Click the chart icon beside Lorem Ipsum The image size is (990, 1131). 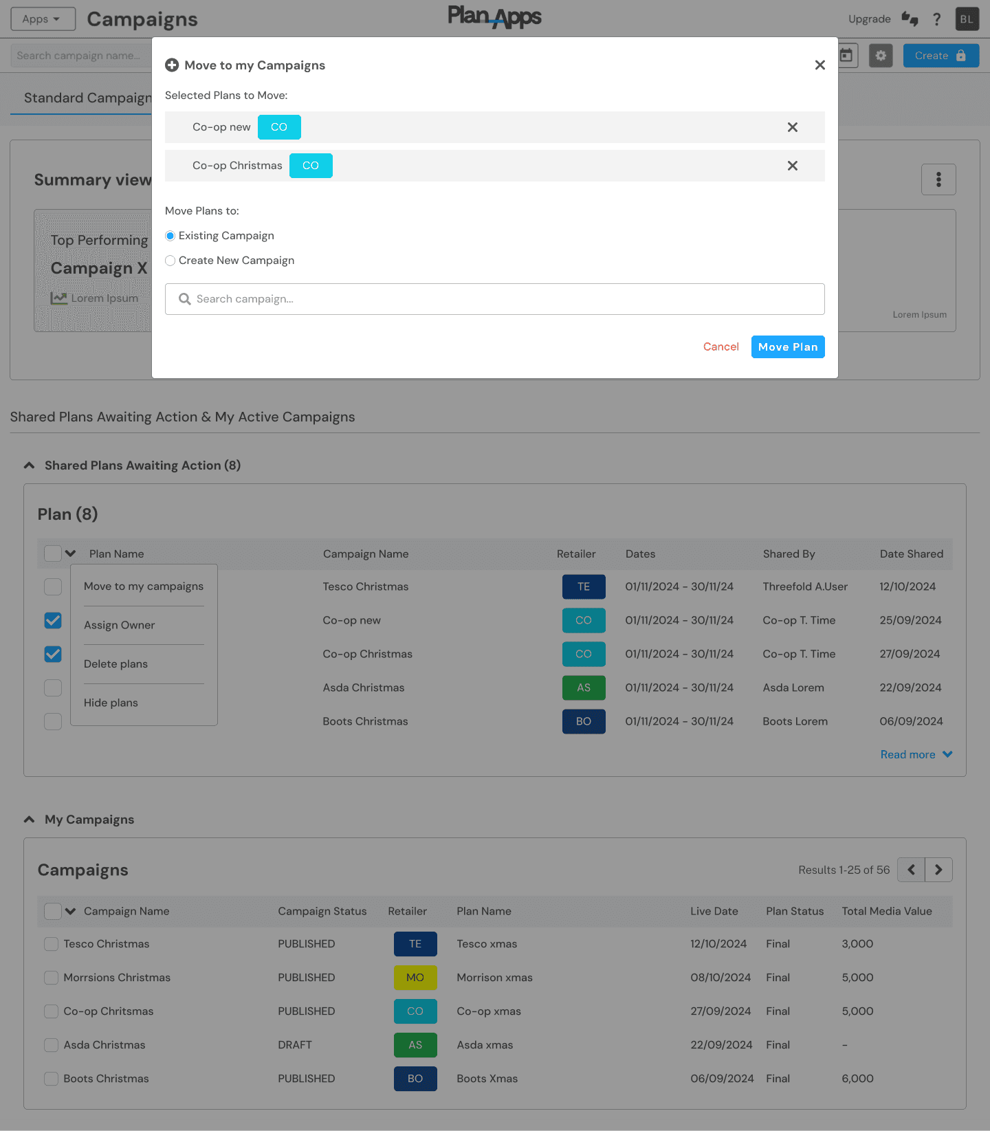58,298
